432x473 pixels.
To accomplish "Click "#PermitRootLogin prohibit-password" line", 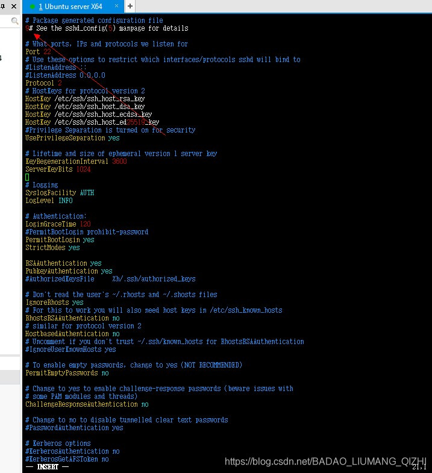I will pyautogui.click(x=87, y=232).
